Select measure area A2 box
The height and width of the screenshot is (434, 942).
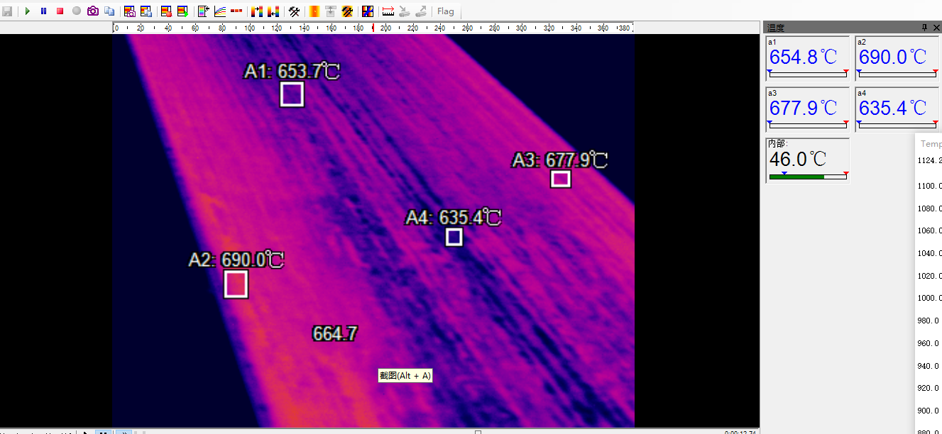click(x=236, y=284)
